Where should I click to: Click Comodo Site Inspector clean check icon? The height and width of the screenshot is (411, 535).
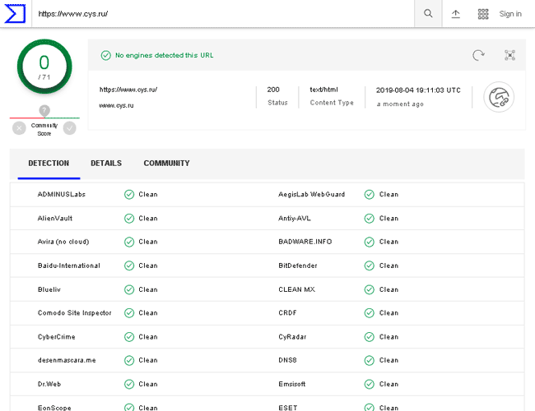click(x=129, y=313)
